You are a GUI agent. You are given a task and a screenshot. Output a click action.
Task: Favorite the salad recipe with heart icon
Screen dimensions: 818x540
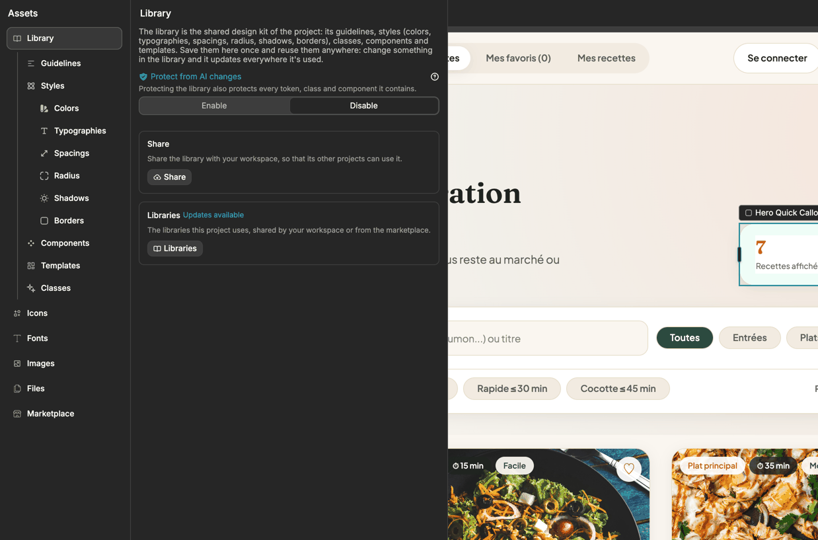tap(629, 469)
